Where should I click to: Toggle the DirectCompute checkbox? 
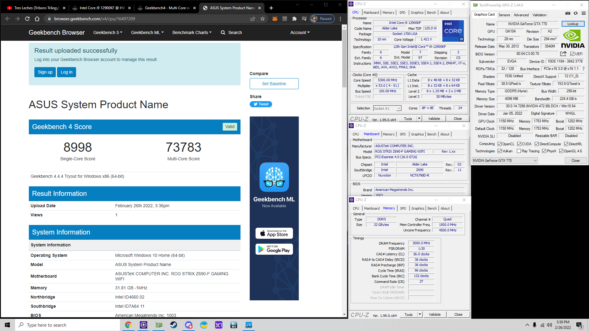coord(537,144)
